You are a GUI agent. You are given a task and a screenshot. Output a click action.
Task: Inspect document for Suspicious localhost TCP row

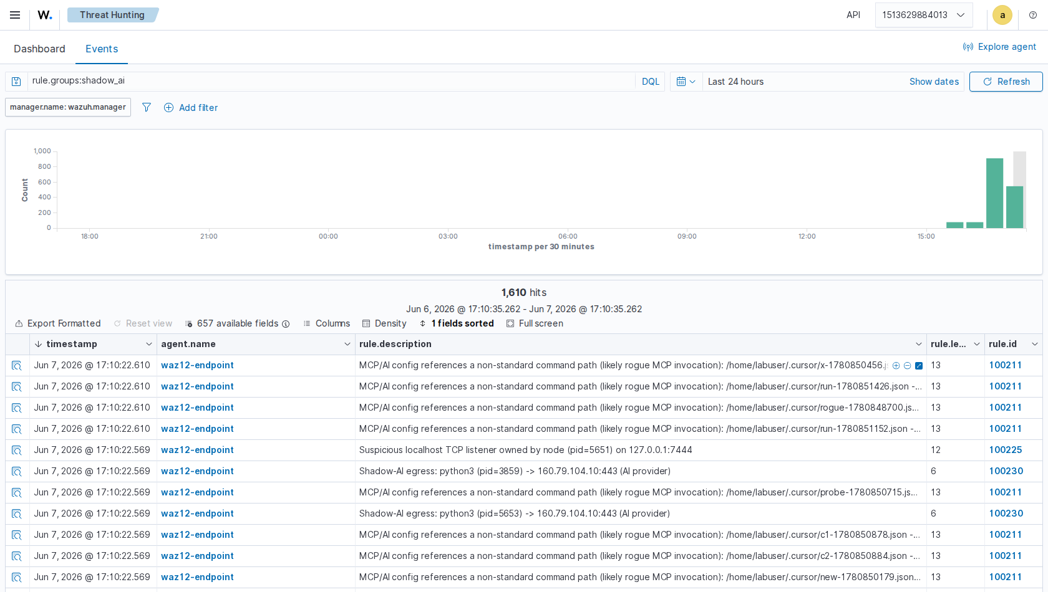click(x=17, y=451)
